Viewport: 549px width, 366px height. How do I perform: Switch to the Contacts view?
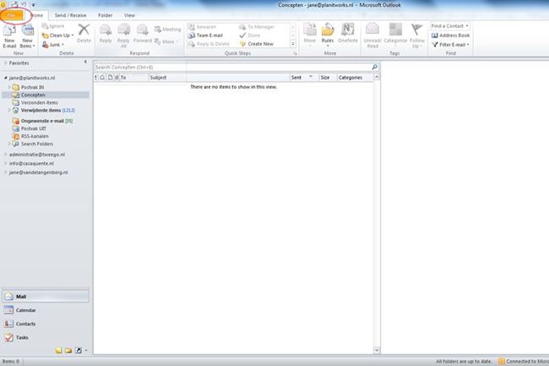point(46,324)
